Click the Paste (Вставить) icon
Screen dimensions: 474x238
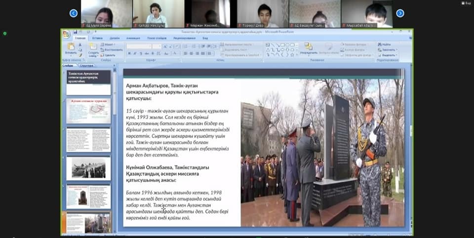click(71, 48)
